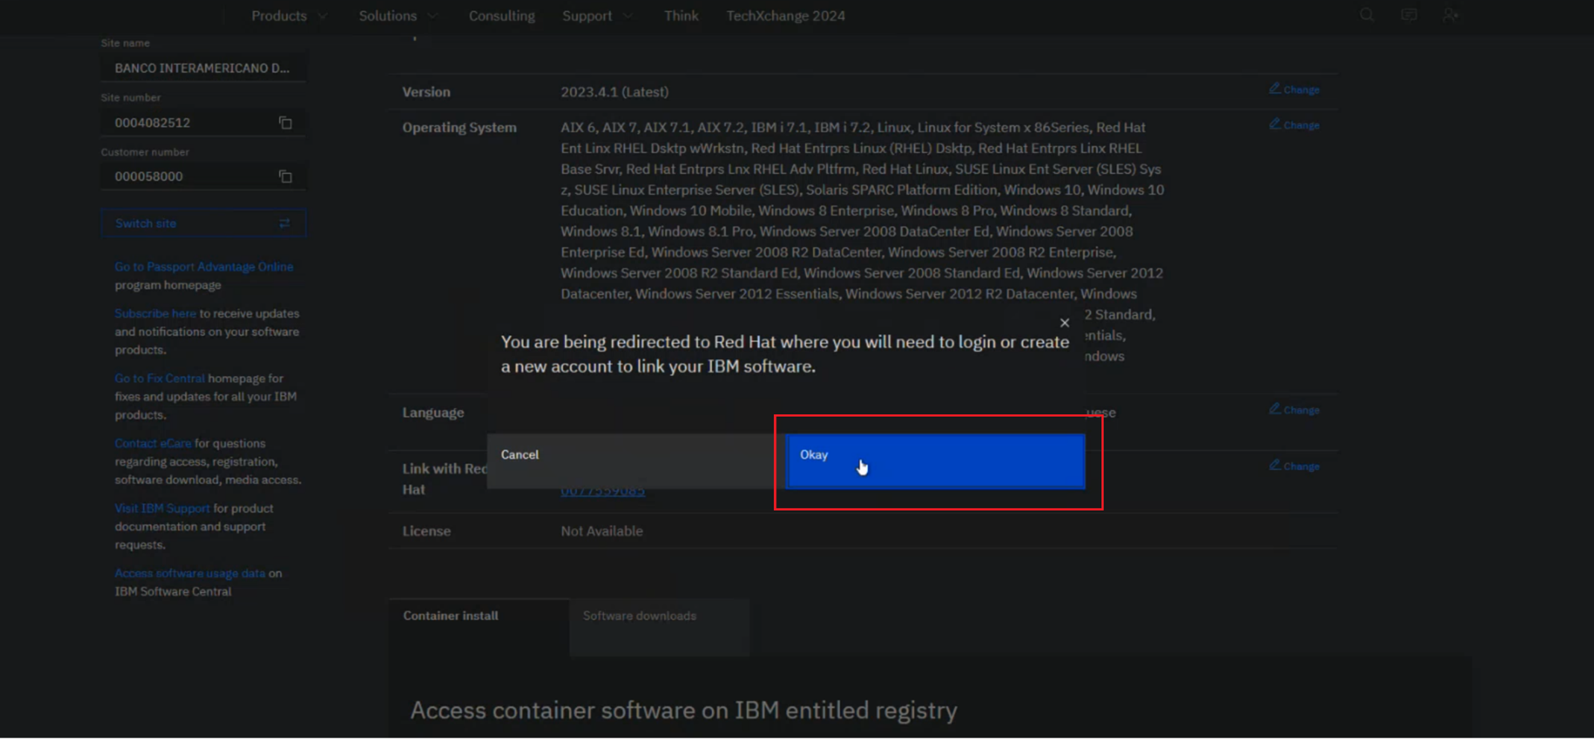The height and width of the screenshot is (740, 1594).
Task: Click the Okay button in the dialog
Action: pos(936,461)
